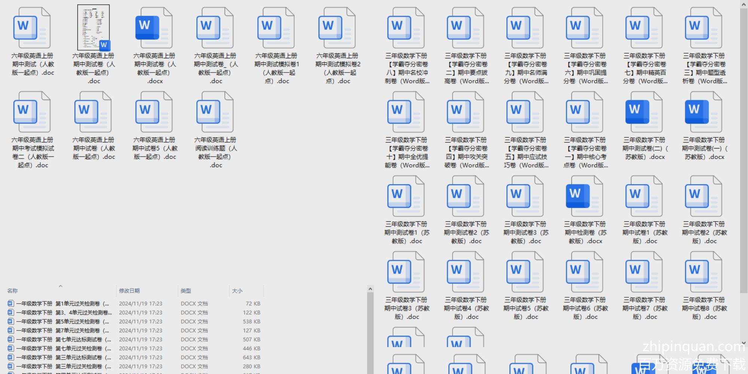The width and height of the screenshot is (748, 374).
Task: Select the file name 期中测试卷2（苏教版）.doc
Action: [466, 233]
